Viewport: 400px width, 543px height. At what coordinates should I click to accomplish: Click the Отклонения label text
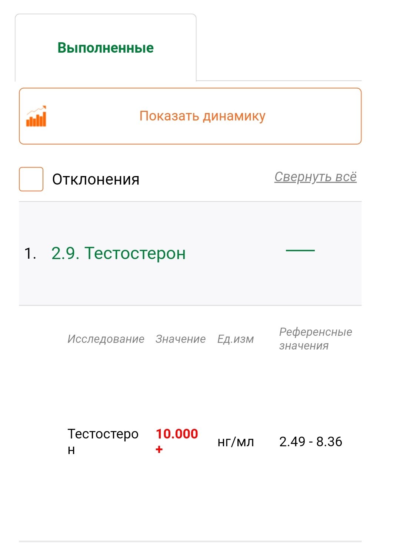coord(96,179)
